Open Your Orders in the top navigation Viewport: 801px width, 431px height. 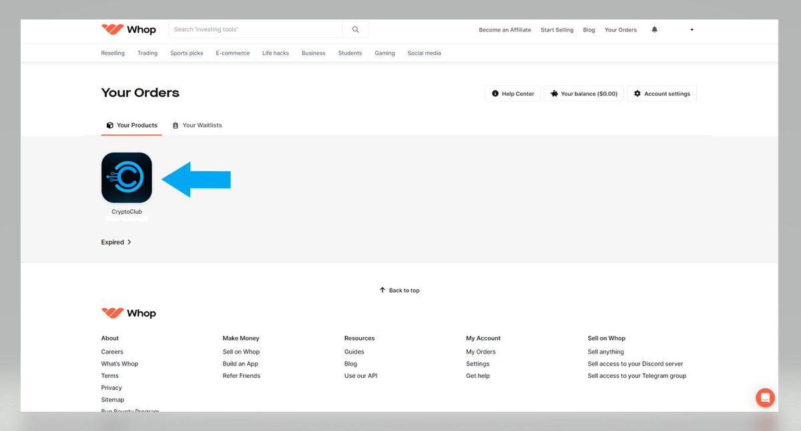point(621,30)
